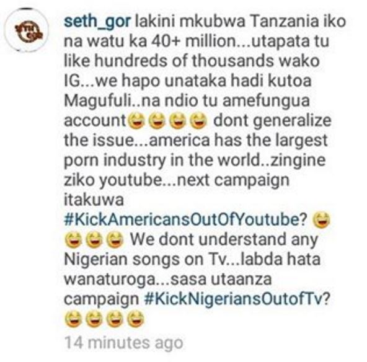Screen dimensions: 367x362
Task: Click last laughing emoji in the final emoji row
Action: [x=135, y=319]
